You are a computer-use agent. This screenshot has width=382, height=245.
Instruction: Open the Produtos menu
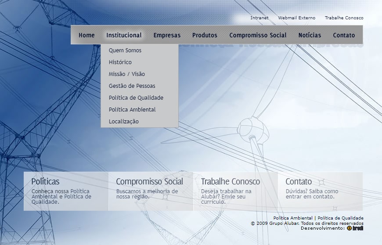tap(205, 35)
